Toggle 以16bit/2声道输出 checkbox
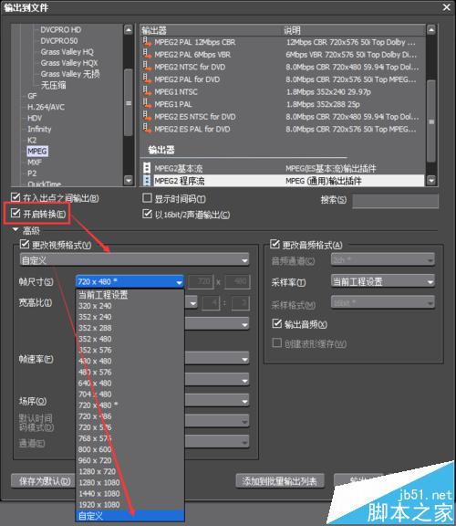Viewport: 456px width, 526px height. pyautogui.click(x=147, y=214)
